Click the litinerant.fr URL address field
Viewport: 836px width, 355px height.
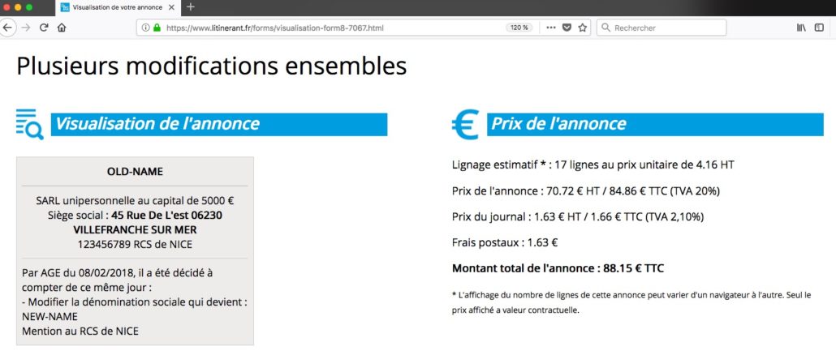[330, 28]
